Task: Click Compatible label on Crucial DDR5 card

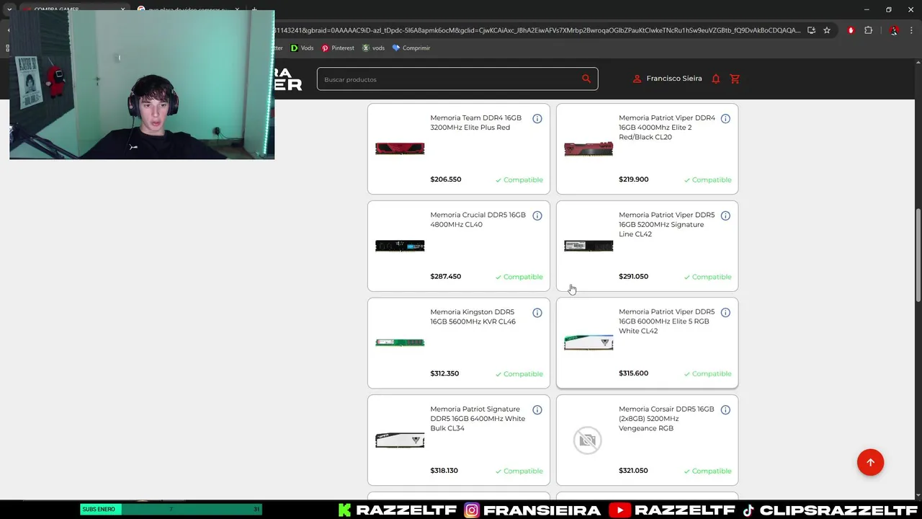Action: coord(519,277)
